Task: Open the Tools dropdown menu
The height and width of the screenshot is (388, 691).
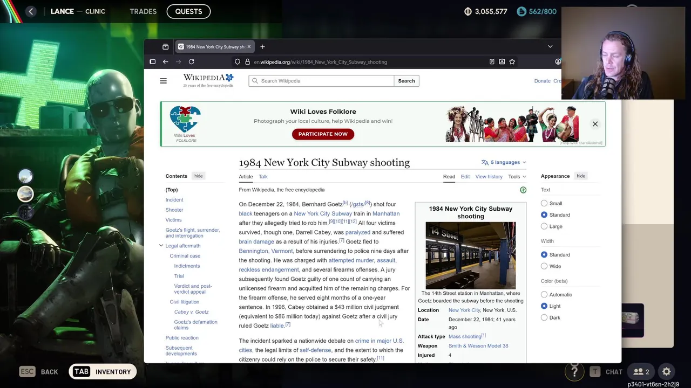Action: [517, 177]
